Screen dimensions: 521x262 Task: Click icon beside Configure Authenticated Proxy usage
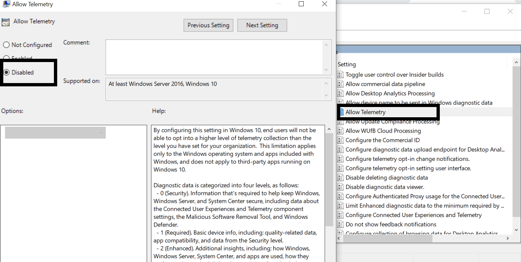coord(341,196)
